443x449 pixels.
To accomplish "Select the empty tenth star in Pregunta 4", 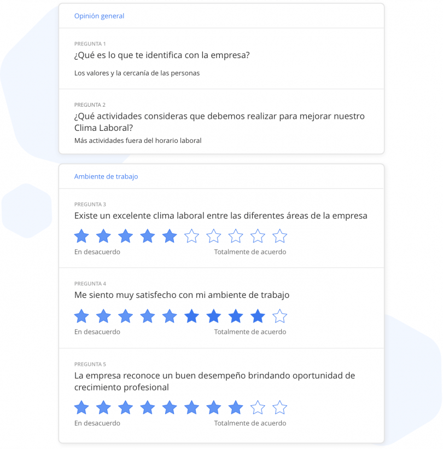I will click(279, 316).
